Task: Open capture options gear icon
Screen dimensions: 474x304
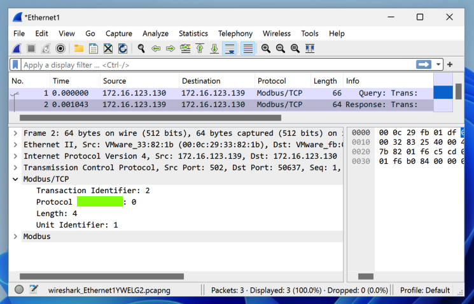Action: 60,48
